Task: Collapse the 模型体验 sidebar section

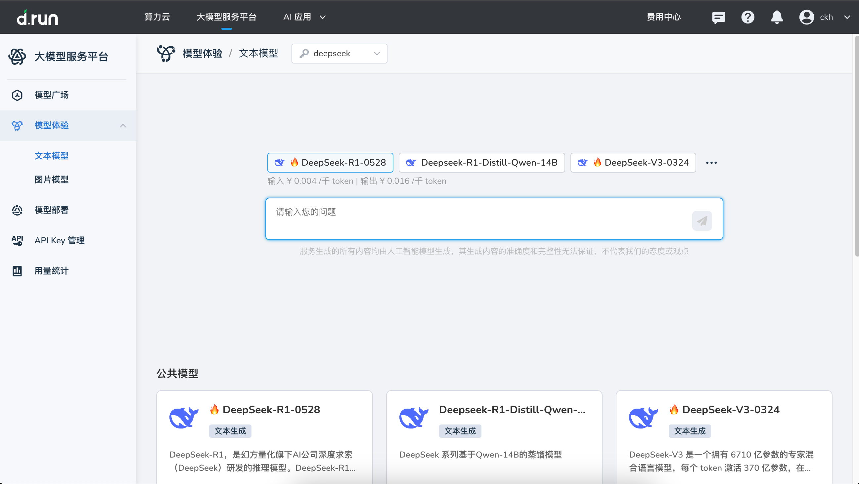Action: [x=123, y=125]
